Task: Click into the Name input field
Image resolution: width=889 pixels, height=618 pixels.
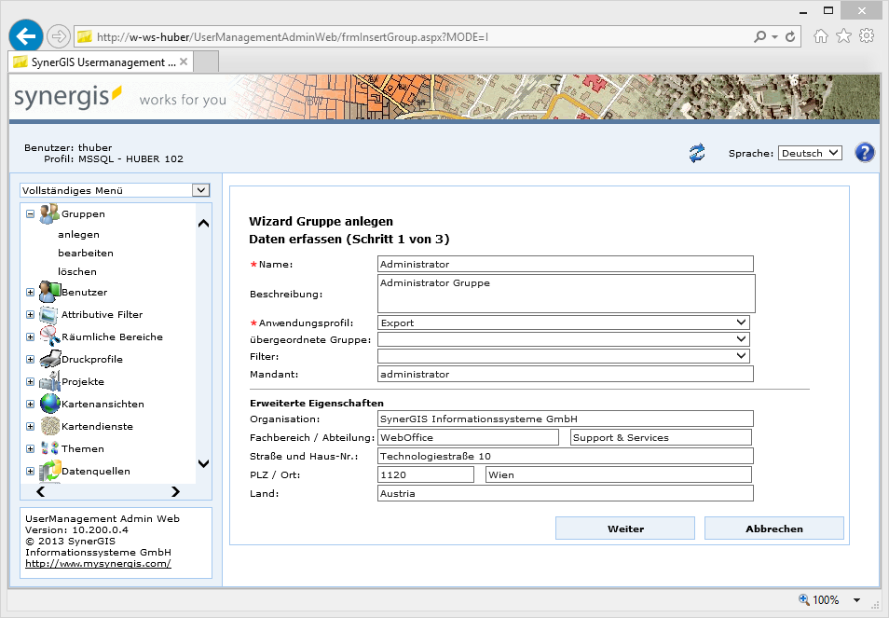Action: tap(565, 264)
